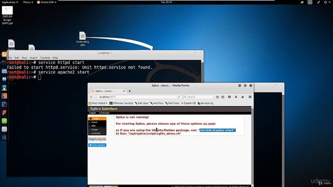Click the Pocket icon in Firefox toolbar
The height and width of the screenshot is (187, 333).
pos(229,97)
